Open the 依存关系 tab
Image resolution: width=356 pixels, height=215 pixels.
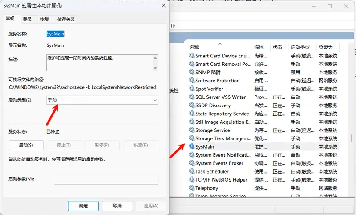(66, 19)
